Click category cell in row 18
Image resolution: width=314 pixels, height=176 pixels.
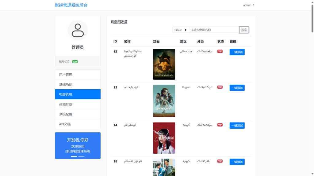click(x=203, y=161)
